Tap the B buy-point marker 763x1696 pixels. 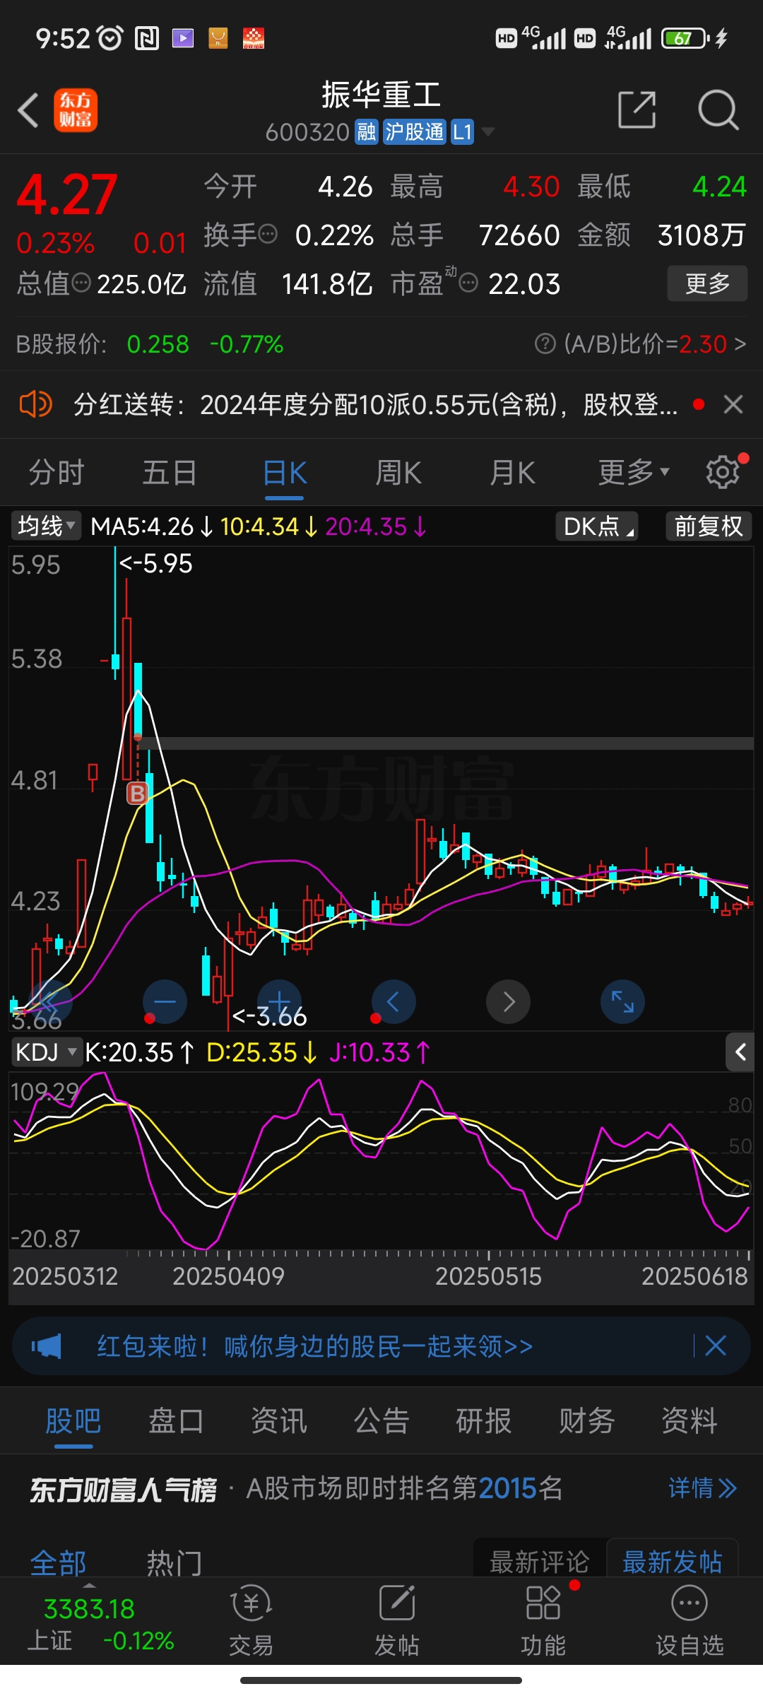[137, 793]
